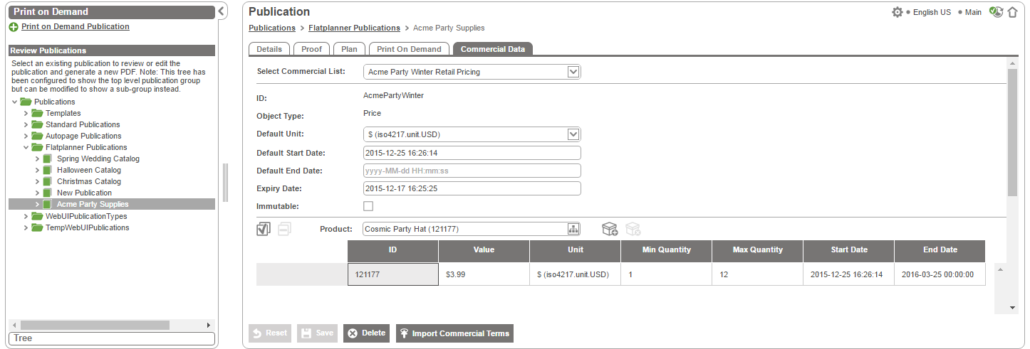
Task: Click the Christmas Catalog book icon
Action: pos(48,181)
